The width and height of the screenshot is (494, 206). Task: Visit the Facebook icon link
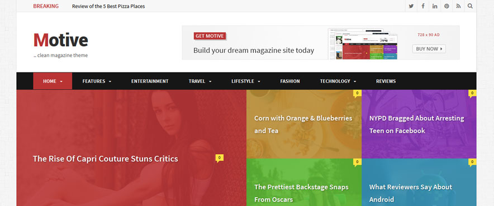pos(423,6)
